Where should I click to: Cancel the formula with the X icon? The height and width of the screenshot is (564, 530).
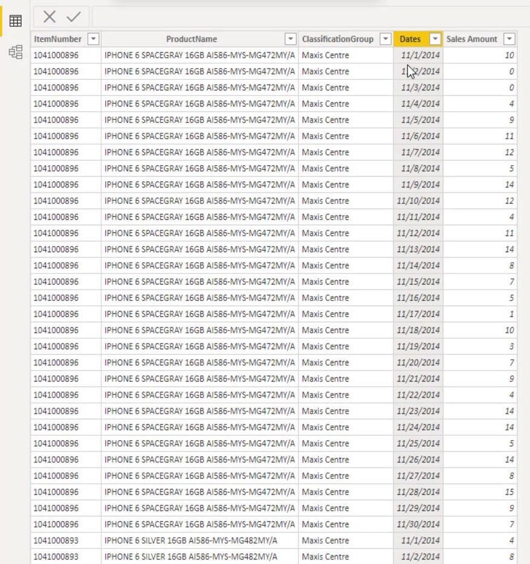(50, 16)
